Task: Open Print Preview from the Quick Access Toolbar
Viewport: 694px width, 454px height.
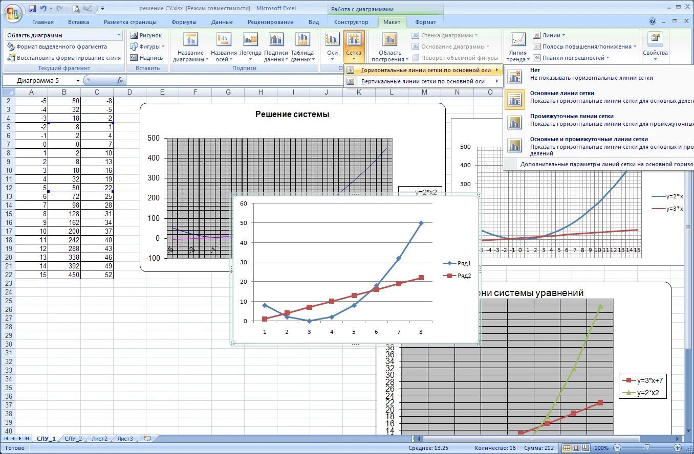Action: 76,8
